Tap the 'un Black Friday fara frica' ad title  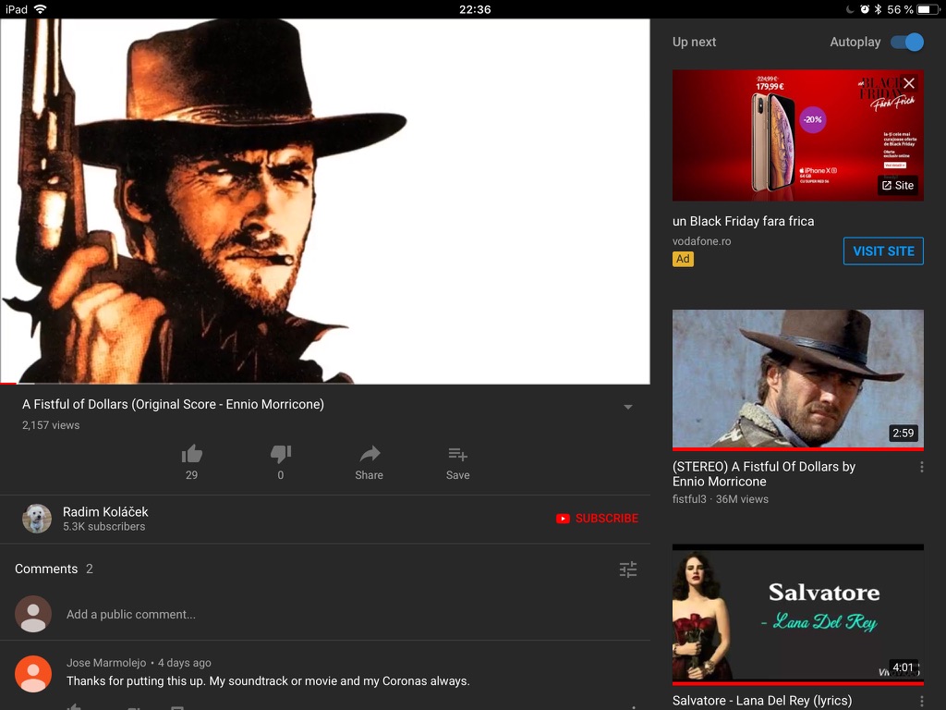[744, 222]
